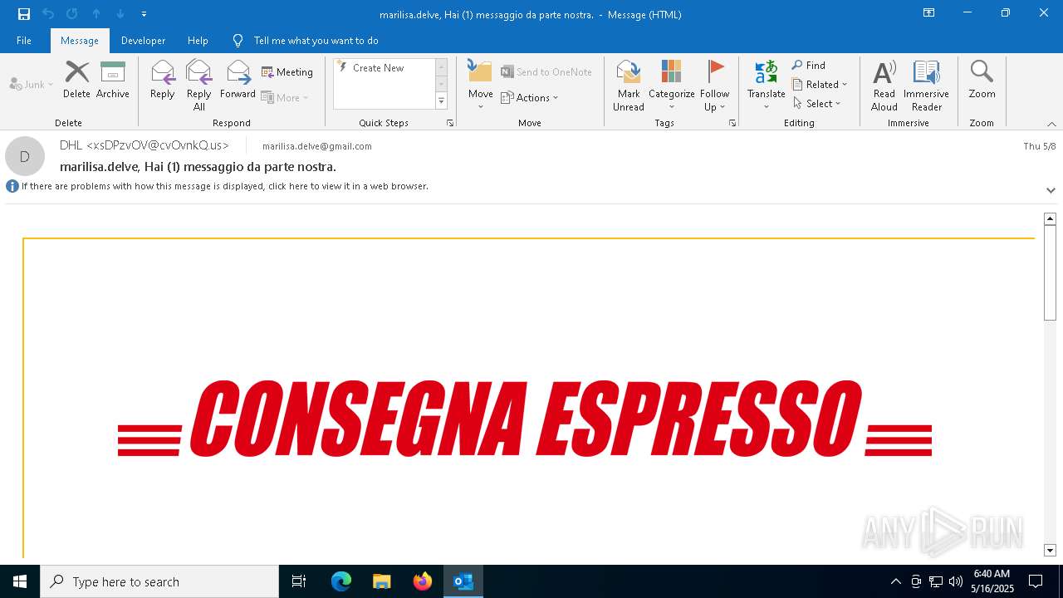Open Ribbon Display Options

pos(929,13)
